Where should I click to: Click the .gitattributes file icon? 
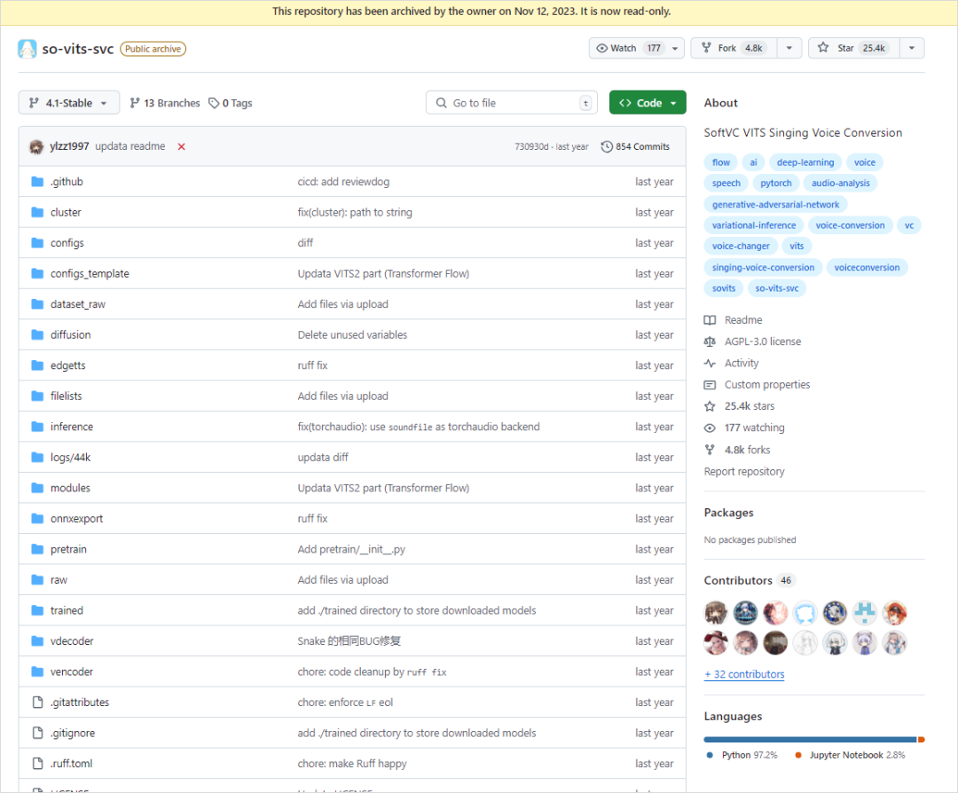pyautogui.click(x=37, y=702)
